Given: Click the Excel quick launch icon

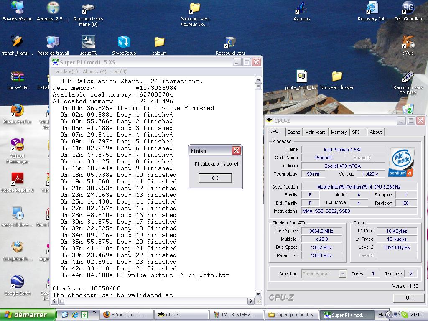Looking at the screenshot, I should pyautogui.click(x=84, y=315).
